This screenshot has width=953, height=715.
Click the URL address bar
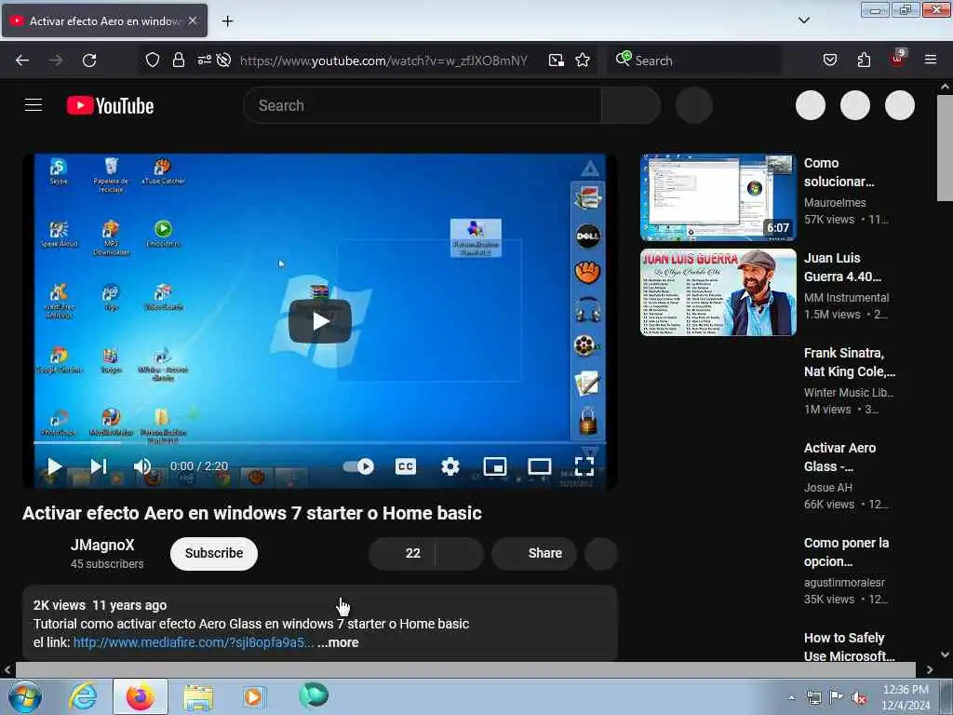pos(383,61)
